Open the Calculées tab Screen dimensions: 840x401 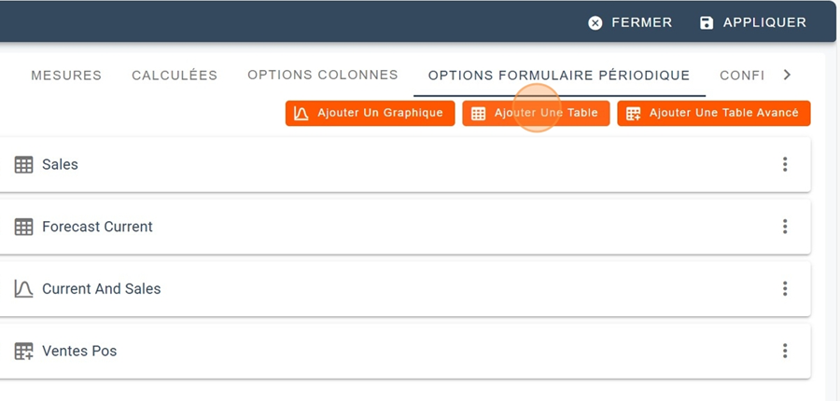click(x=175, y=76)
